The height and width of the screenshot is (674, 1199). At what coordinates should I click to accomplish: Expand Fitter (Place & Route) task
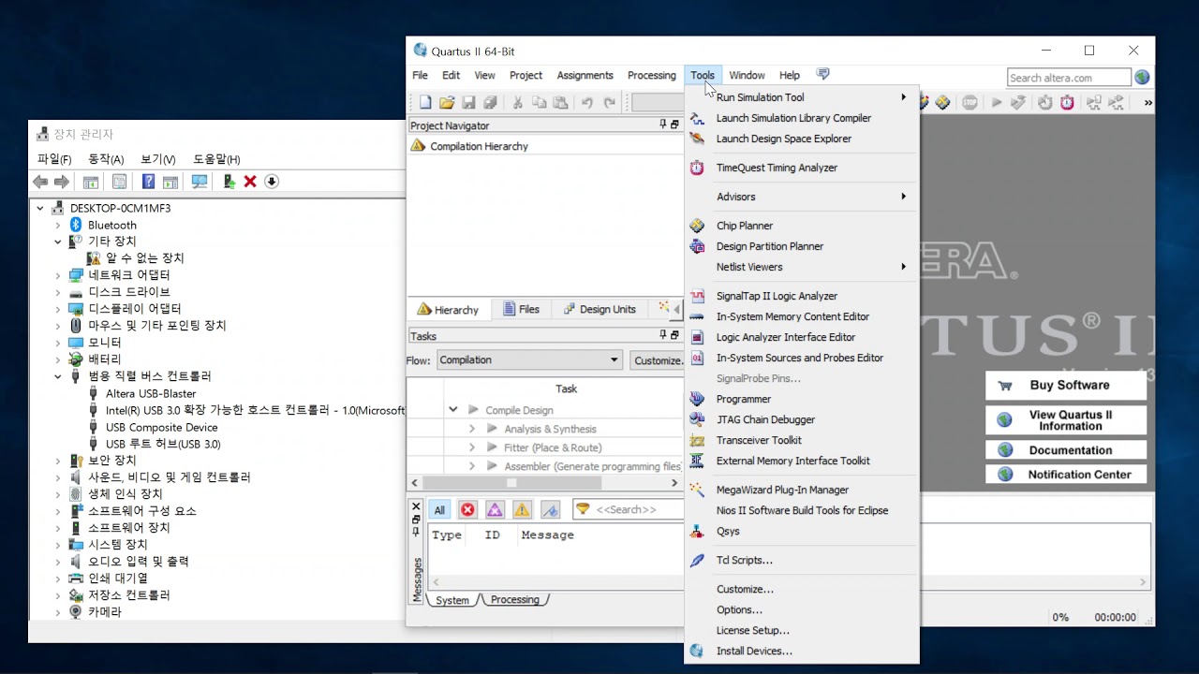472,447
